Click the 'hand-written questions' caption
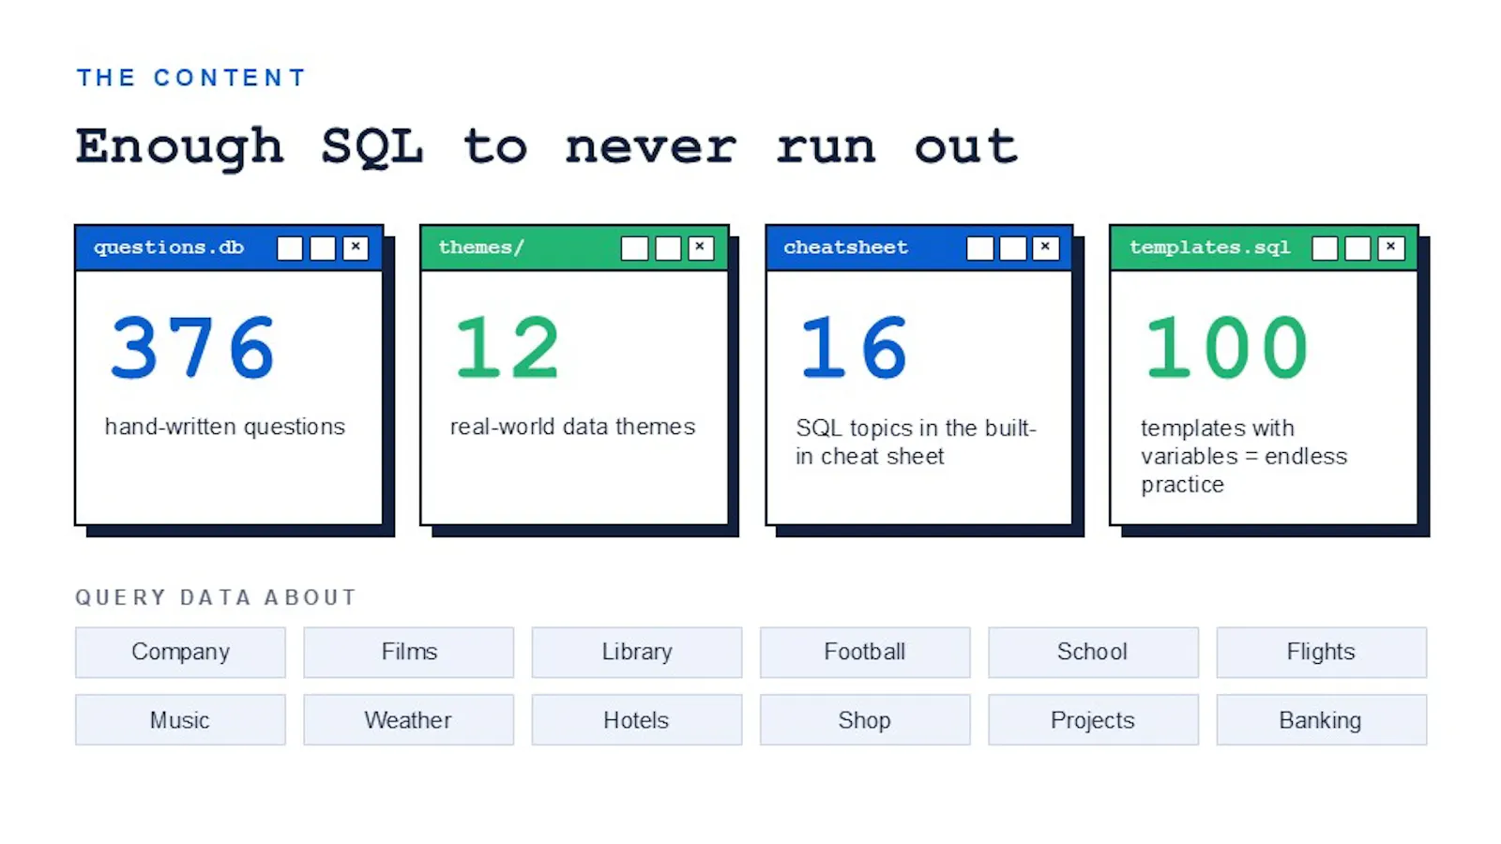 click(x=225, y=427)
